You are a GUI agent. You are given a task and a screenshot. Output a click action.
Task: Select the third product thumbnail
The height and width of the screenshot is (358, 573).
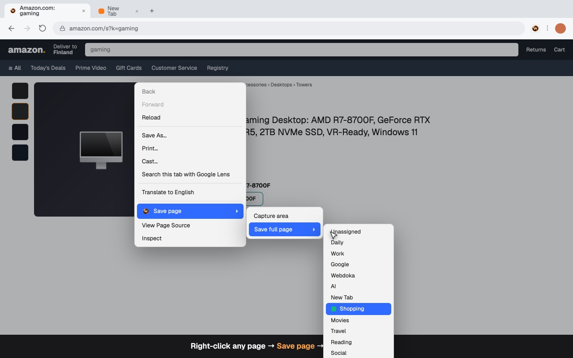(20, 132)
